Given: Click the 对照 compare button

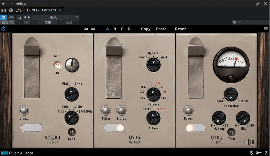Looking at the screenshot, I should tap(27, 22).
